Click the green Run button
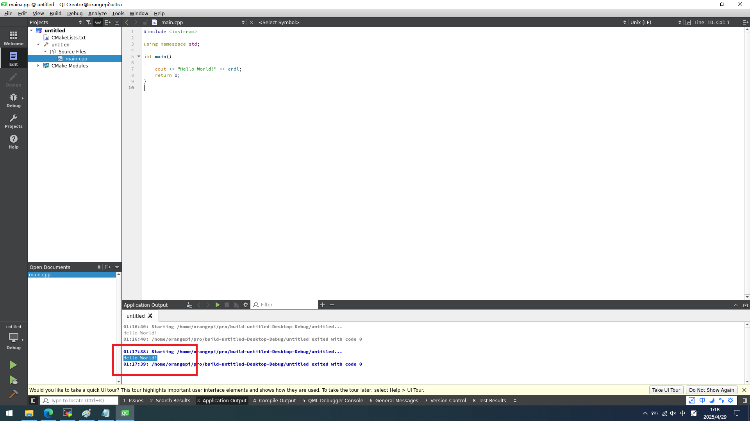This screenshot has width=750, height=421. click(13, 365)
